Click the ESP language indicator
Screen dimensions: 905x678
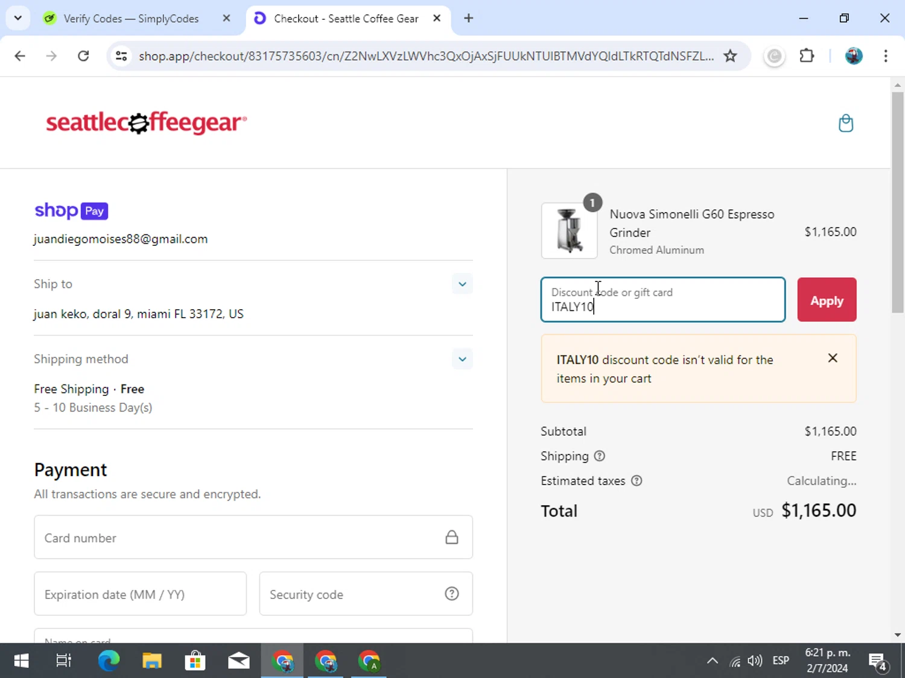point(781,661)
